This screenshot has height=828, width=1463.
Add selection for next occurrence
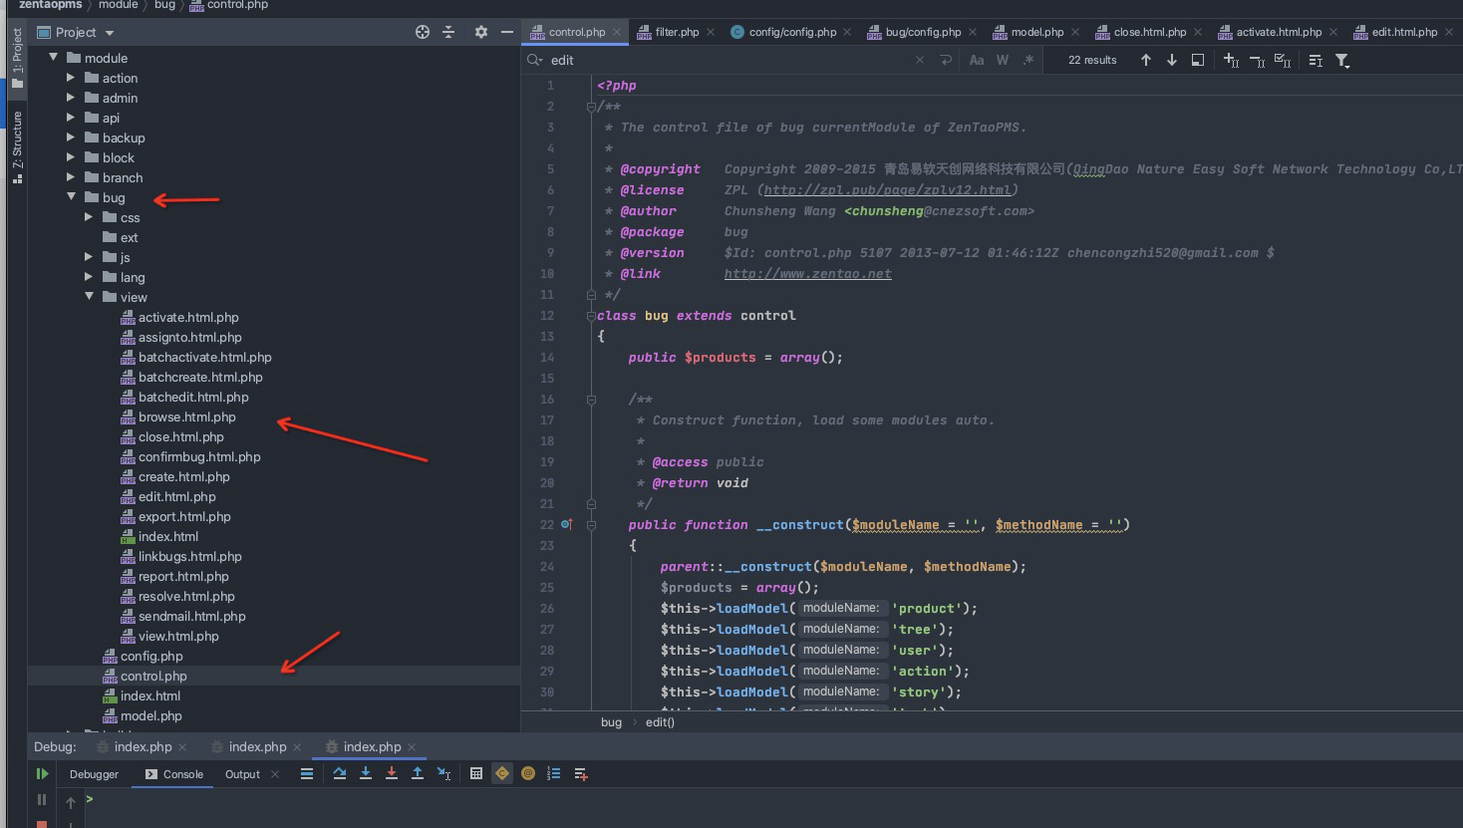tap(1231, 61)
